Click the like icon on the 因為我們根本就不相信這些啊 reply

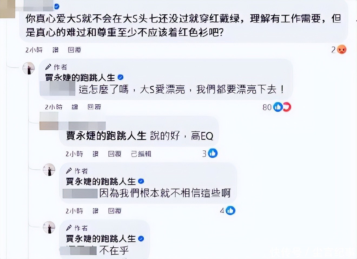pyautogui.click(x=230, y=211)
